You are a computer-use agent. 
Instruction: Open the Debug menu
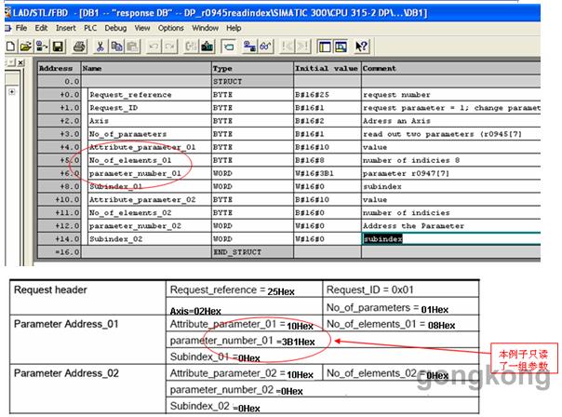pos(115,28)
